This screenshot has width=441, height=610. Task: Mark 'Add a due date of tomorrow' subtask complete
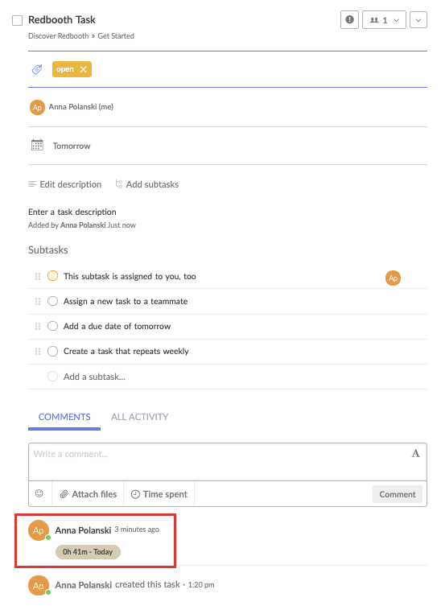(x=52, y=326)
